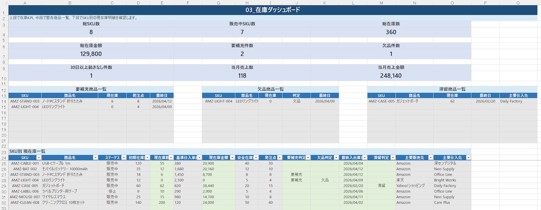Click the AMZ-MOUSE-007 cell
541x210 pixels.
tap(25, 197)
